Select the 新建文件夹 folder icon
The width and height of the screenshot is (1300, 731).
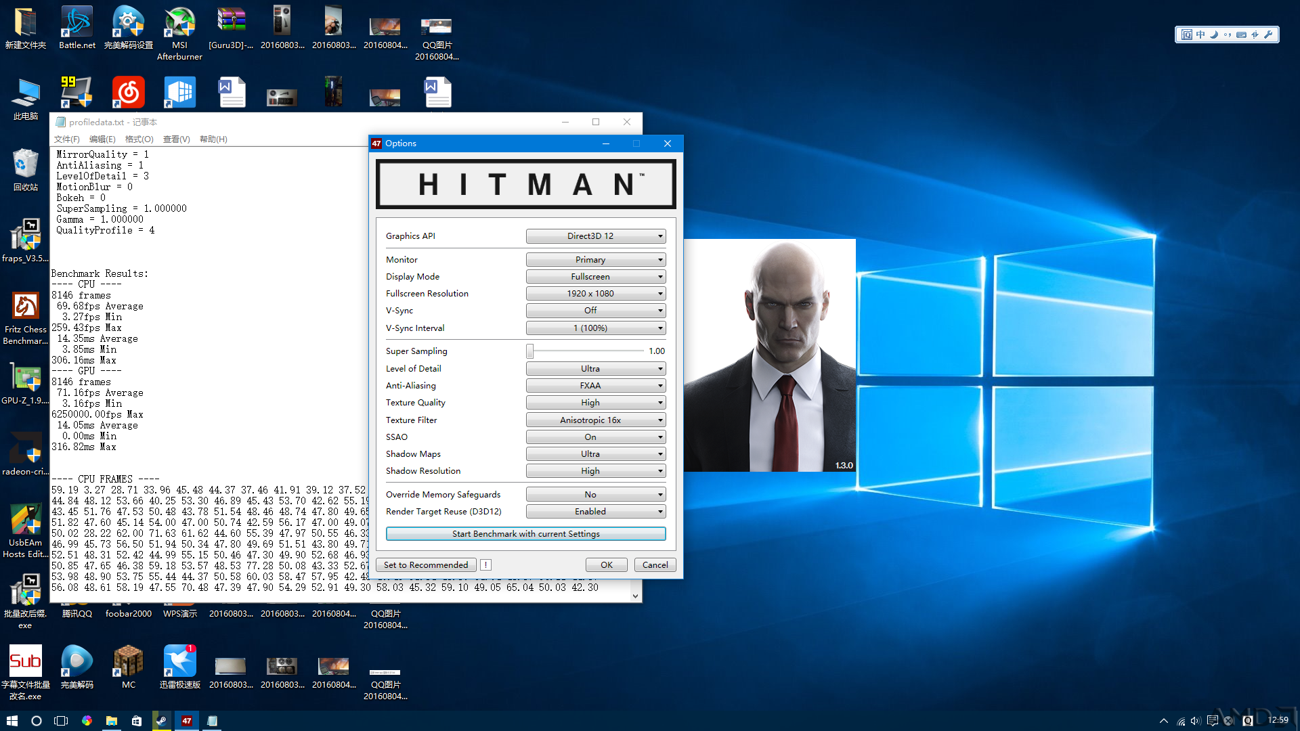coord(26,28)
